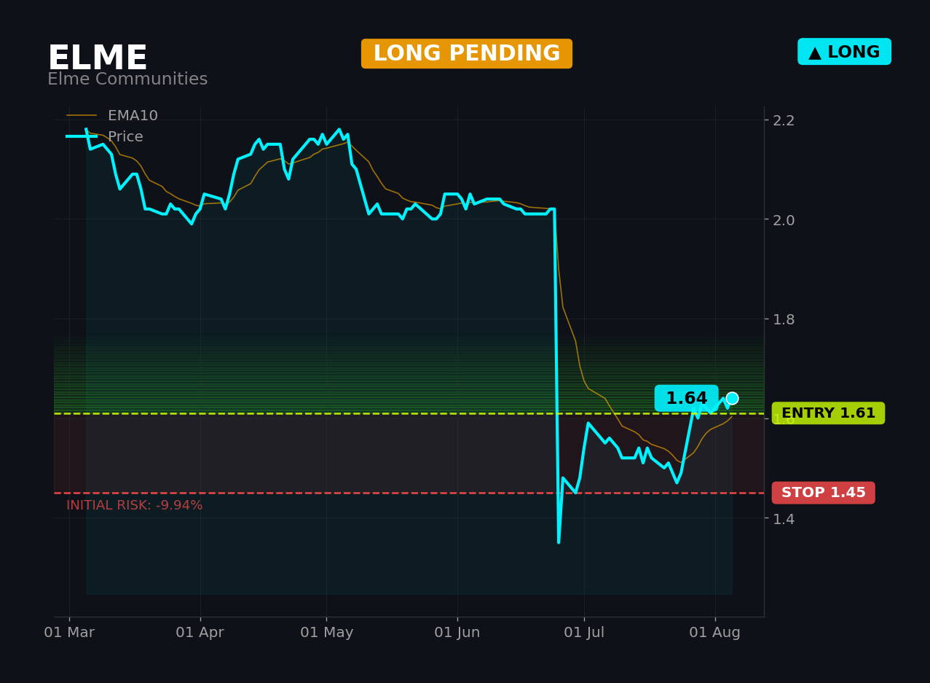Image resolution: width=930 pixels, height=683 pixels.
Task: Click the Price legend entry
Action: pyautogui.click(x=105, y=137)
